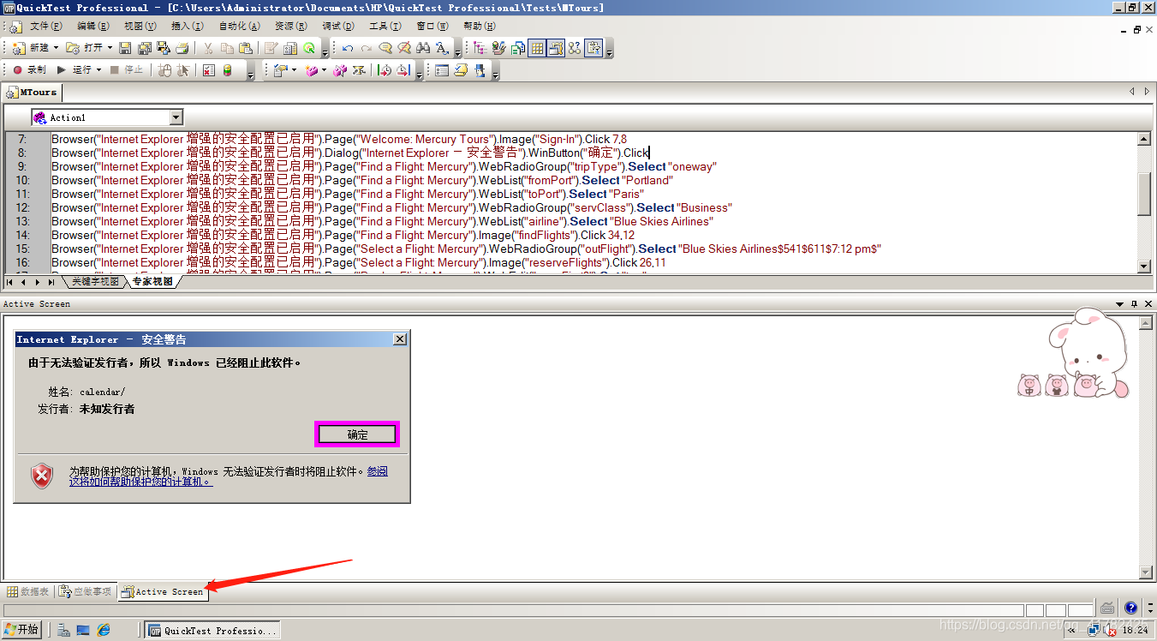Switch to the Data Table bottom tab
The height and width of the screenshot is (641, 1157).
pos(27,591)
